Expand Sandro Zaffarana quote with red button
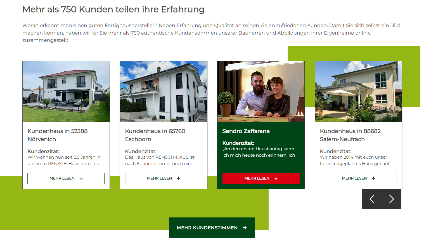The height and width of the screenshot is (247, 431). 261,178
